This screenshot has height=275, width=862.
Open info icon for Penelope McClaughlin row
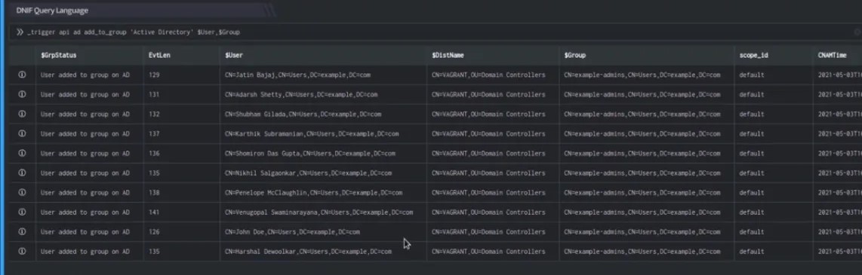pos(22,193)
